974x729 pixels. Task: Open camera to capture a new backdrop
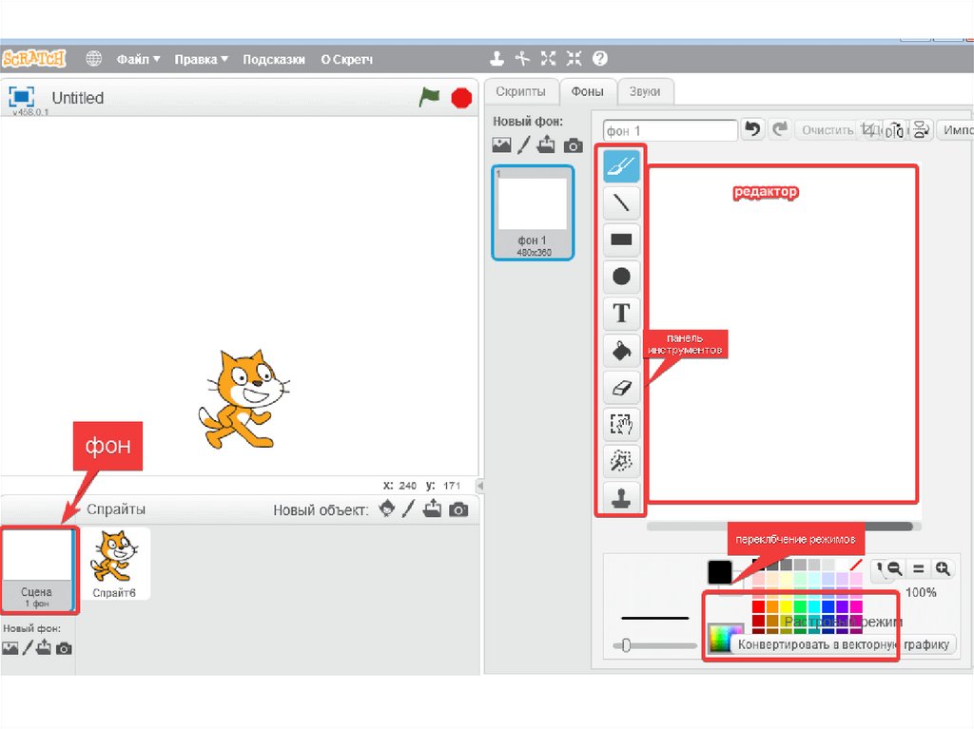pyautogui.click(x=574, y=145)
